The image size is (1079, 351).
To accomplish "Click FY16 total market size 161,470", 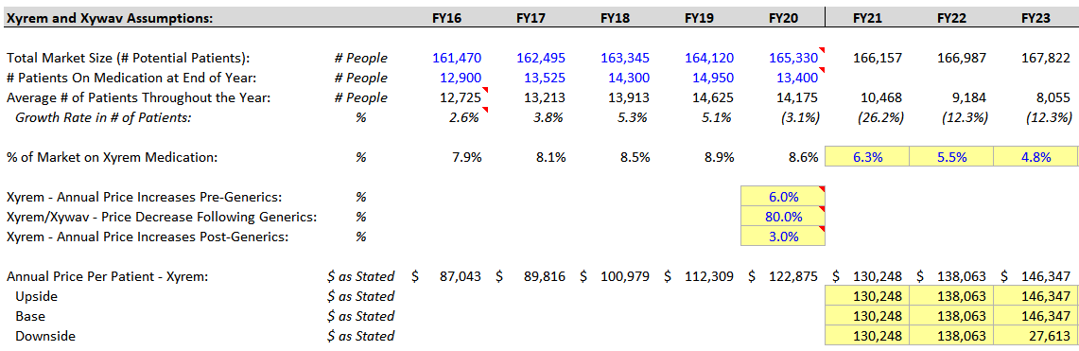I will tap(457, 58).
